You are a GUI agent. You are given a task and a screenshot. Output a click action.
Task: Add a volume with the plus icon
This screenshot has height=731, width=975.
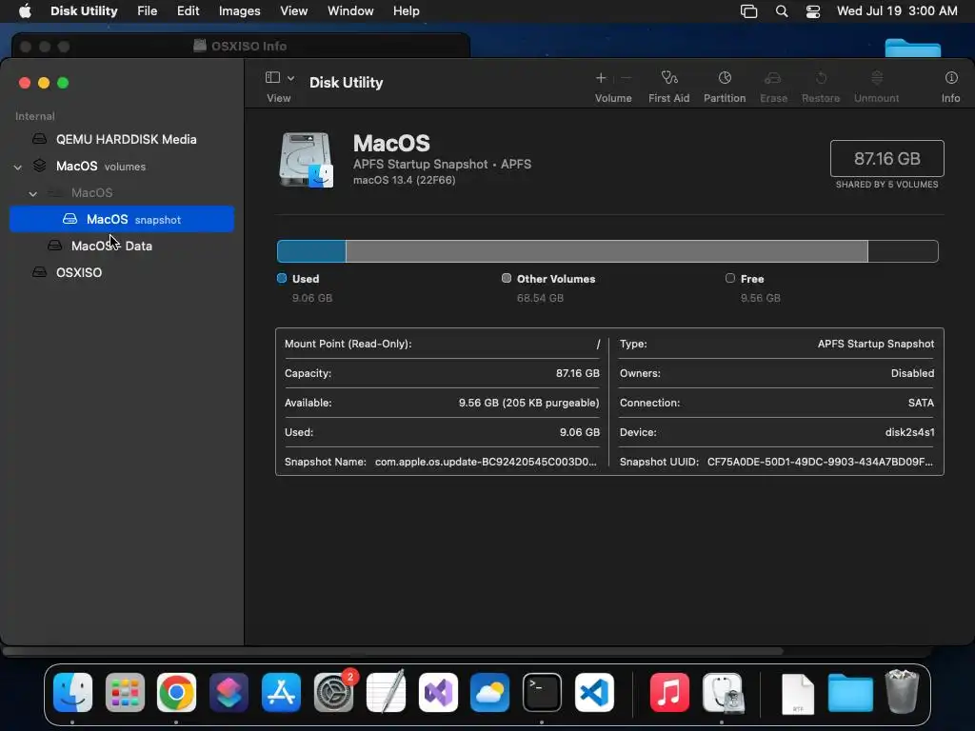pyautogui.click(x=601, y=78)
